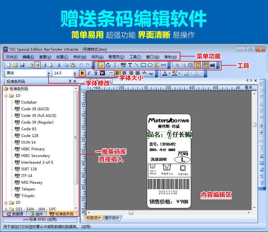Viewport: 268px width, 232px height.
Task: Toggle bold formatting button
Action: coord(82,73)
